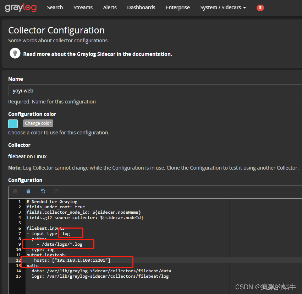Copy the configuration using the copy icon
This screenshot has width=302, height=294.
click(15, 191)
